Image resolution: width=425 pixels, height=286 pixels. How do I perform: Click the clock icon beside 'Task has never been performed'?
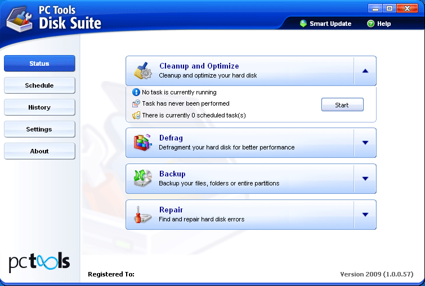click(136, 103)
